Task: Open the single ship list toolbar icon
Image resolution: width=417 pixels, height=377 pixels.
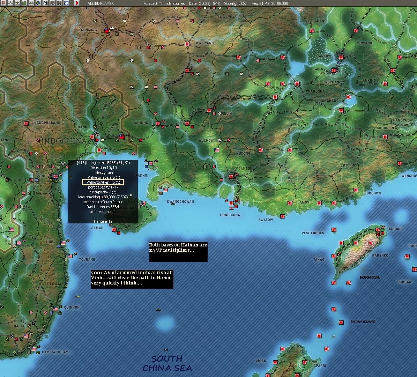Action: (10, 3)
